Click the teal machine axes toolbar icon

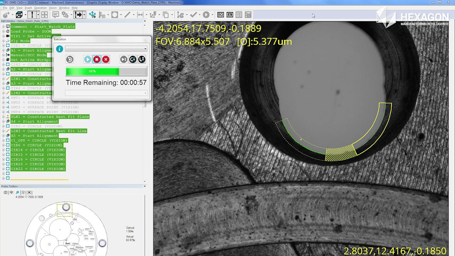(92, 15)
